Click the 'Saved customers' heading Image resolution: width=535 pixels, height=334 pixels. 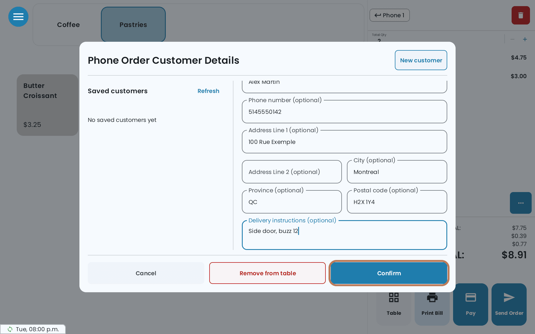118,91
